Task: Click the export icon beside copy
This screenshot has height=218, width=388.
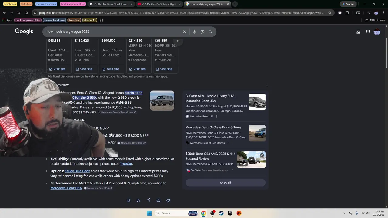Action: point(138,200)
